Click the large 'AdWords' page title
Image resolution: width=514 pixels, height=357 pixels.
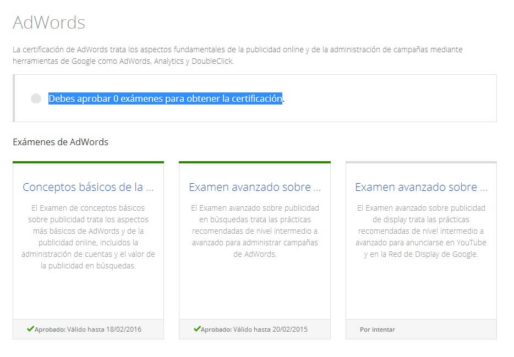coord(49,23)
